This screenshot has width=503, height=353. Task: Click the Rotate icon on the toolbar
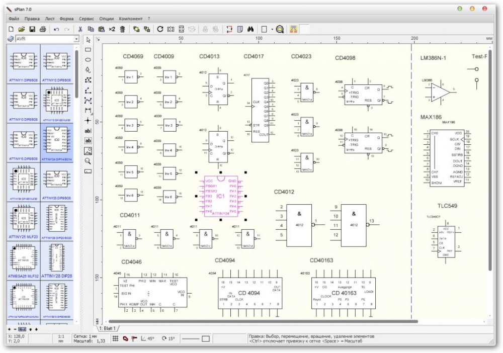click(160, 29)
